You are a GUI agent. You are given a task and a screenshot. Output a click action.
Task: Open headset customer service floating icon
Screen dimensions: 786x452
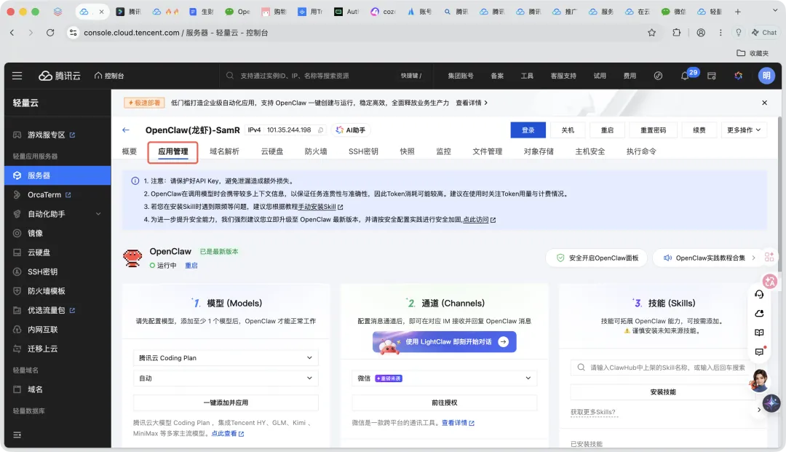click(x=759, y=294)
